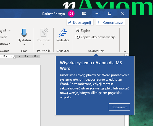Click the tooltip title Wtyczka systemu nAxiom

tap(91, 66)
